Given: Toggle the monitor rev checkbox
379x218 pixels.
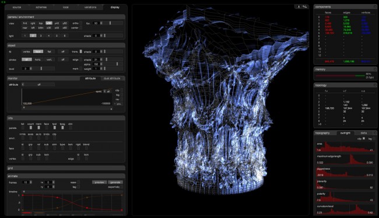Looking at the screenshot, I should pyautogui.click(x=122, y=99).
